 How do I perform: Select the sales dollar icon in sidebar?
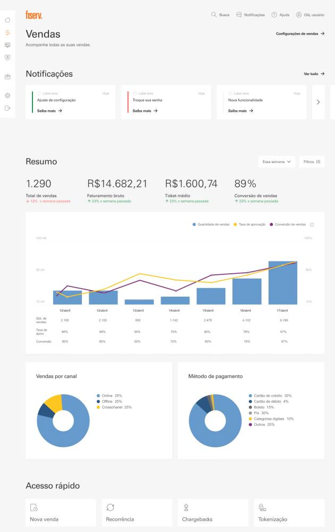pyautogui.click(x=7, y=32)
